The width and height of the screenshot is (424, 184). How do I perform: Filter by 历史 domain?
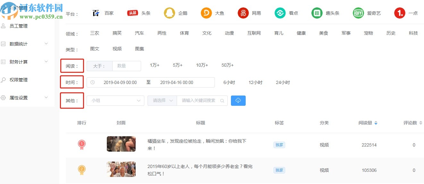[391, 33]
